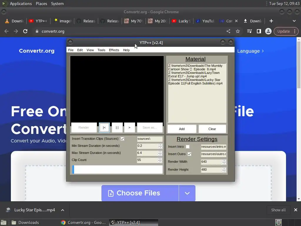This screenshot has width=301, height=226.
Task: Select Mumbly Cartoon Show material entry
Action: [x=195, y=67]
